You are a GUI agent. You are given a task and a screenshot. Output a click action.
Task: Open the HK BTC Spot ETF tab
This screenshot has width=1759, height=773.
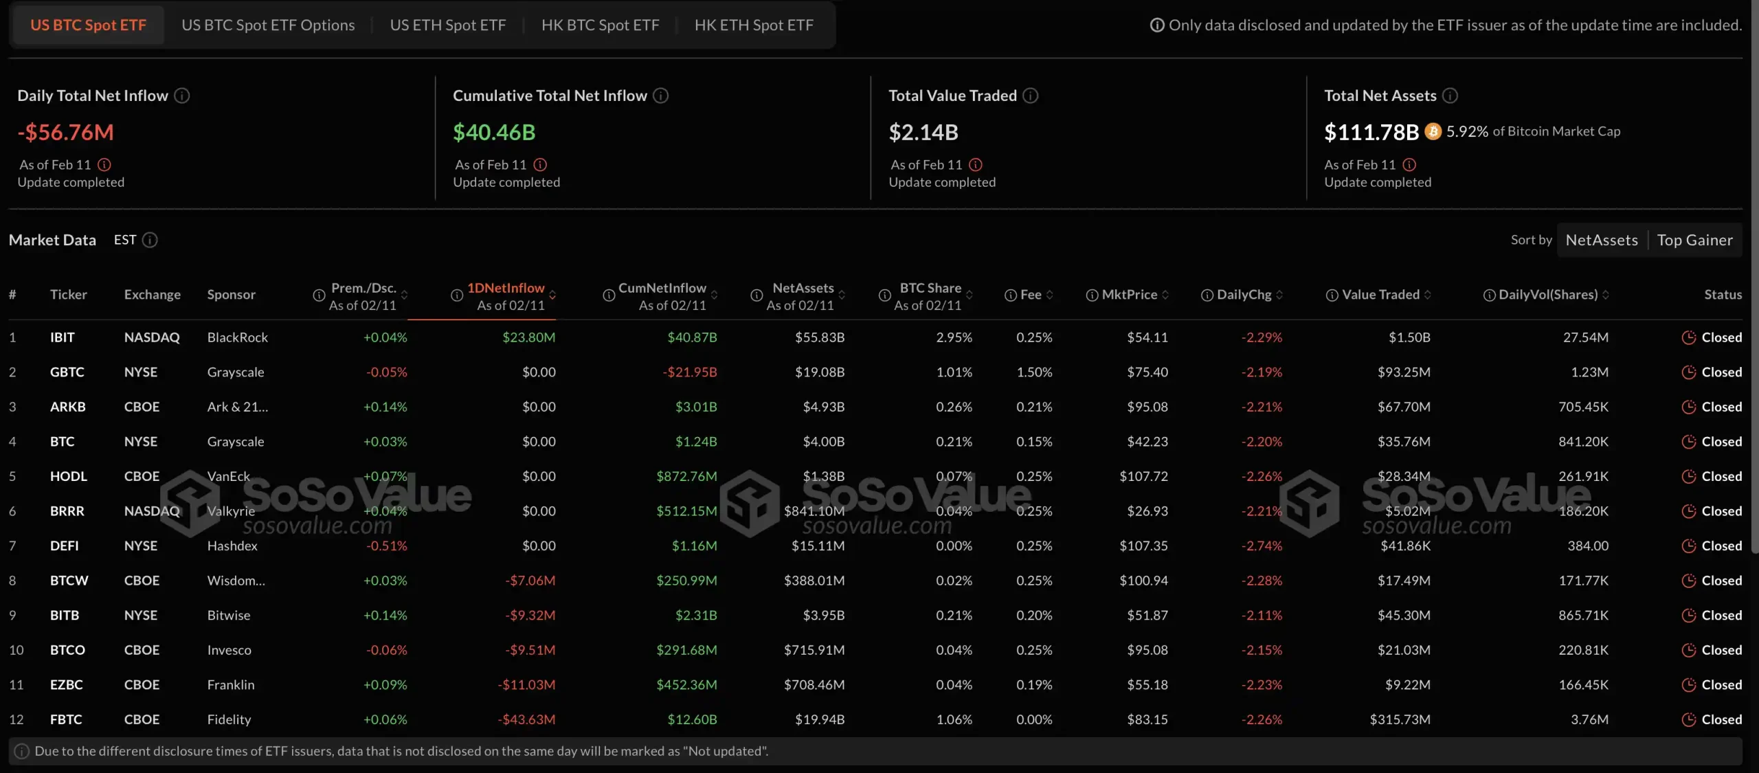coord(600,25)
